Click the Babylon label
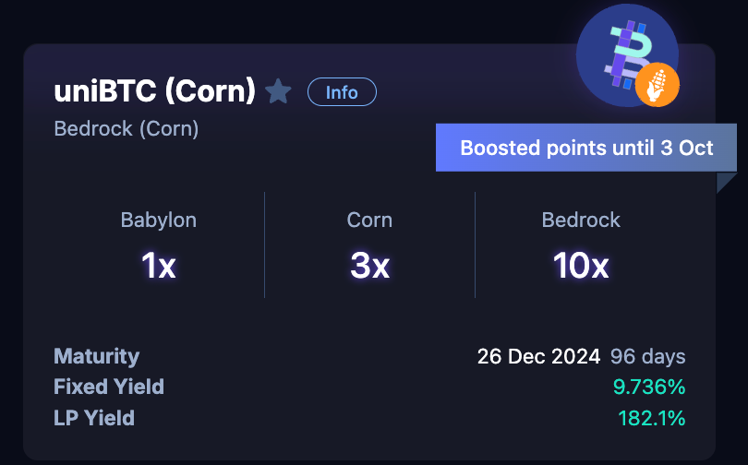The width and height of the screenshot is (748, 465). click(159, 221)
